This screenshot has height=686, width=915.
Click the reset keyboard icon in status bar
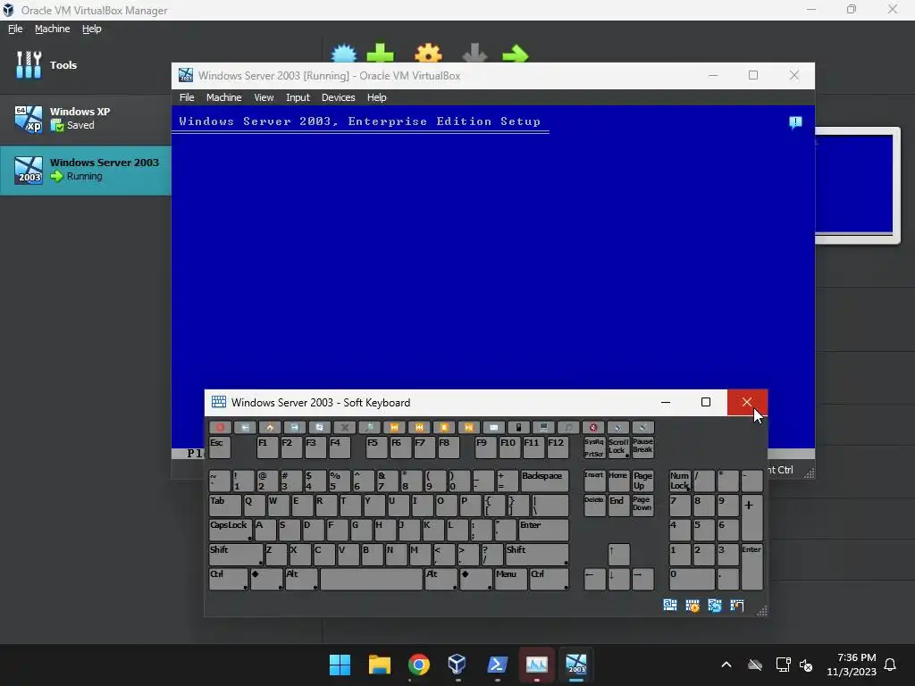714,606
